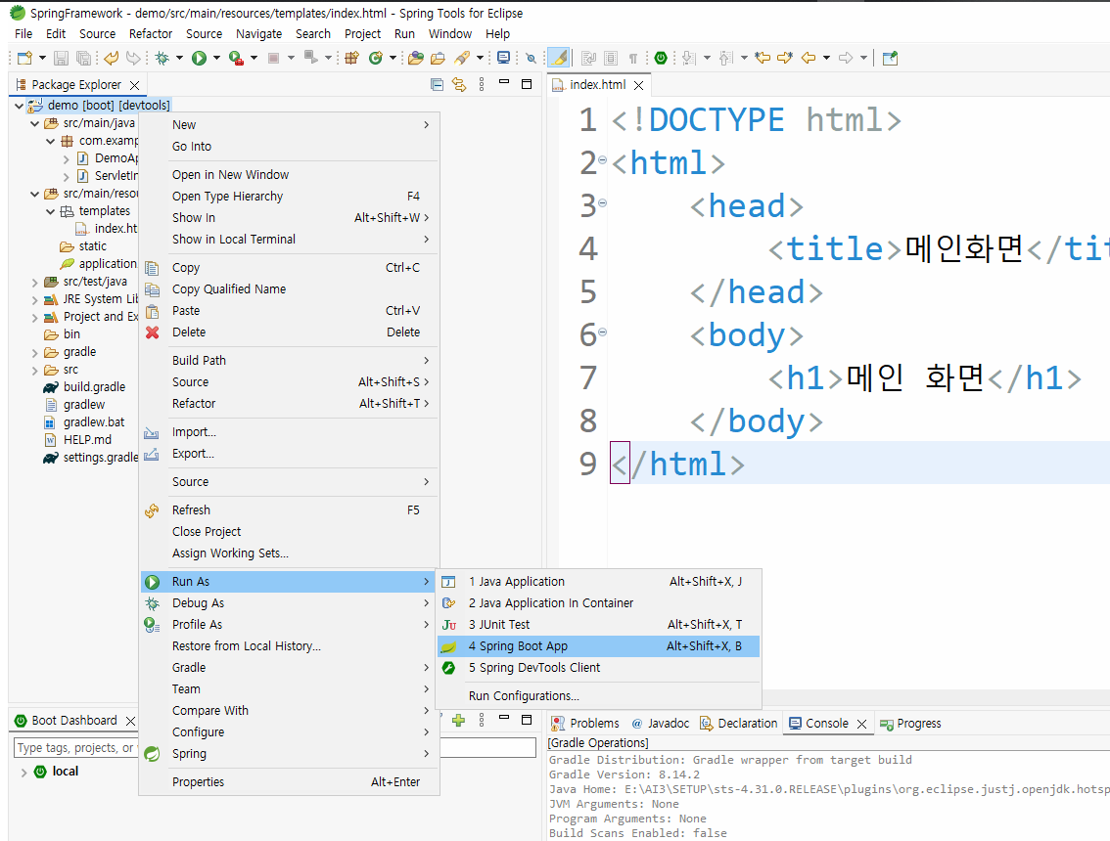Screen dimensions: 1110x841
Task: Click the New Java Class toolbar icon
Action: (x=376, y=58)
